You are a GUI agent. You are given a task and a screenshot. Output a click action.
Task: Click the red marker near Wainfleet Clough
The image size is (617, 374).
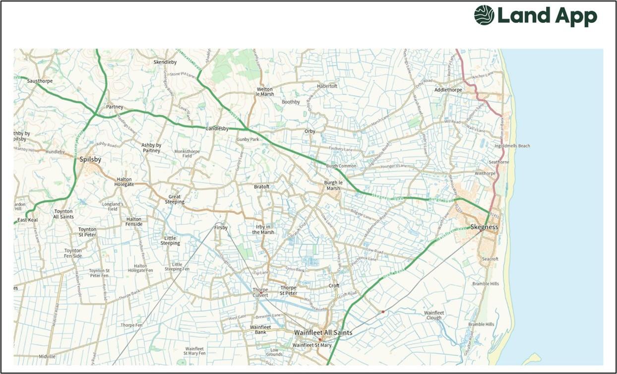click(383, 312)
